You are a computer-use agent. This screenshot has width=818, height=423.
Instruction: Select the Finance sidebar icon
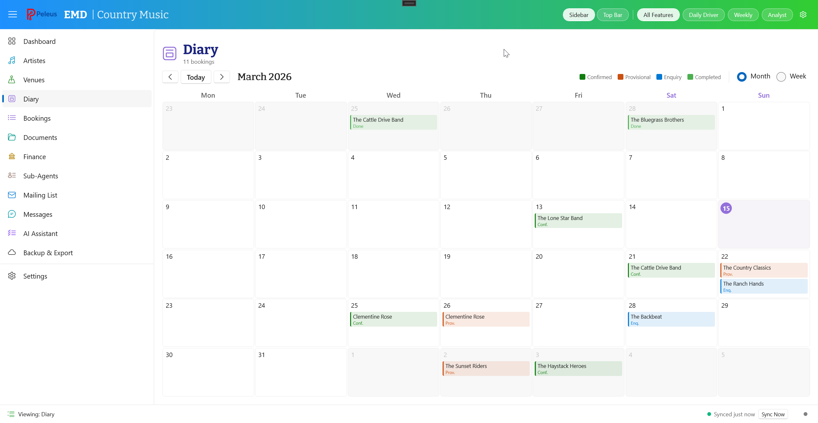[12, 156]
